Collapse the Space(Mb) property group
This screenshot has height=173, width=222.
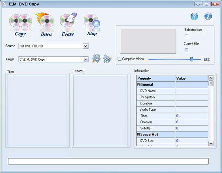pos(139,134)
